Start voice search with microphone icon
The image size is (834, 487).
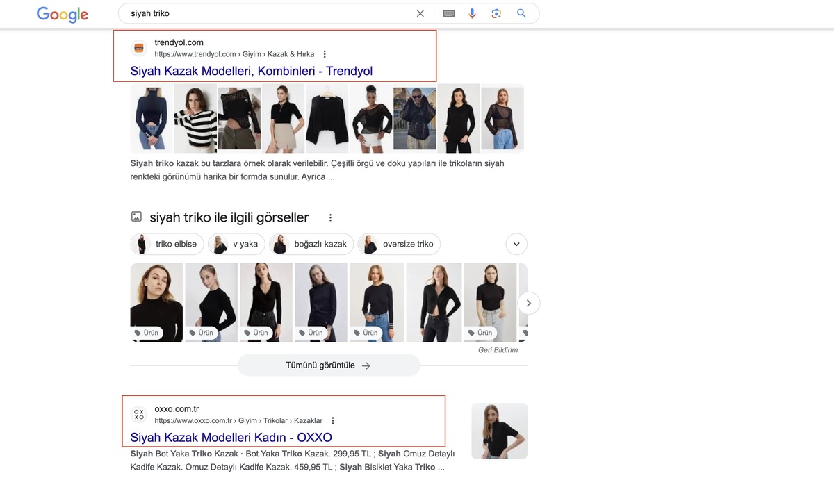[473, 13]
